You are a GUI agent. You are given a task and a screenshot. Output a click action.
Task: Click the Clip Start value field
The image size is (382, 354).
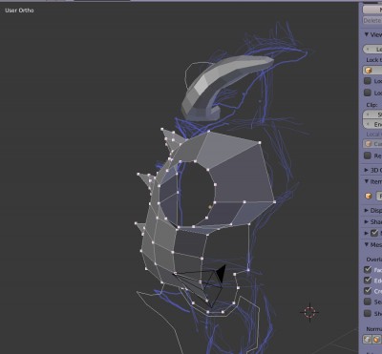(372, 115)
